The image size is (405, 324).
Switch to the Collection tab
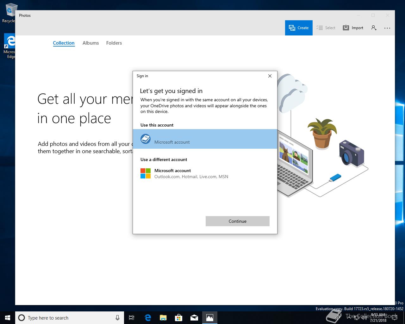[64, 43]
